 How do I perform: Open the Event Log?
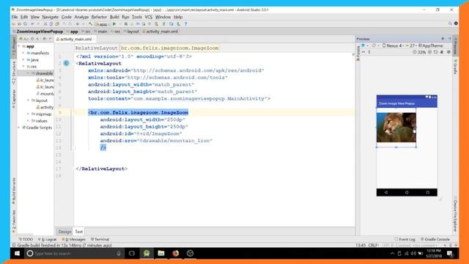(x=405, y=240)
